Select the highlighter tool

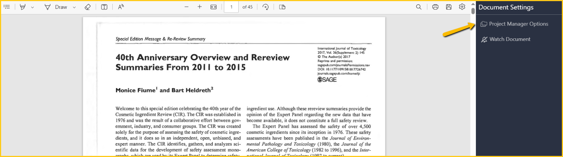pos(23,7)
